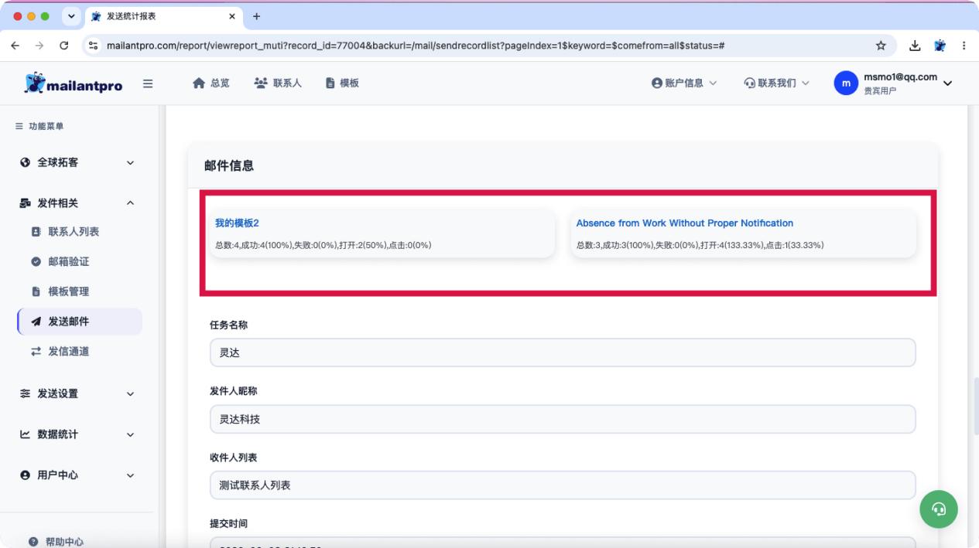979x548 pixels.
Task: Click the blue user avatar circle
Action: click(846, 83)
